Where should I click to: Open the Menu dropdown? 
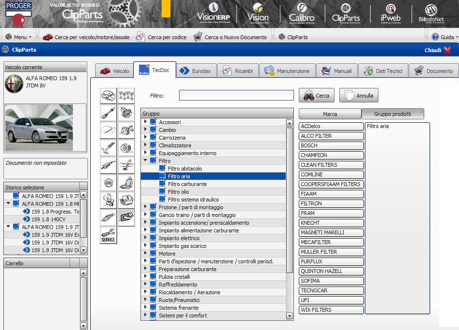[x=19, y=37]
